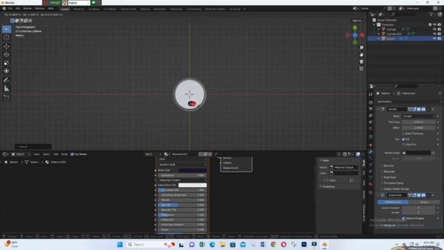Switch to the Sculpting workspace tab
Screen dimensions: 444x250
coord(94,9)
